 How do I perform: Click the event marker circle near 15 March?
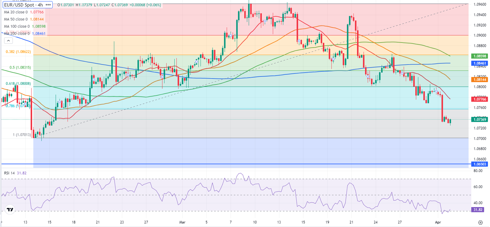point(299,41)
